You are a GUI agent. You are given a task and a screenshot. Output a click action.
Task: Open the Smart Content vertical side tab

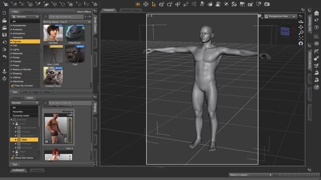pos(95,24)
